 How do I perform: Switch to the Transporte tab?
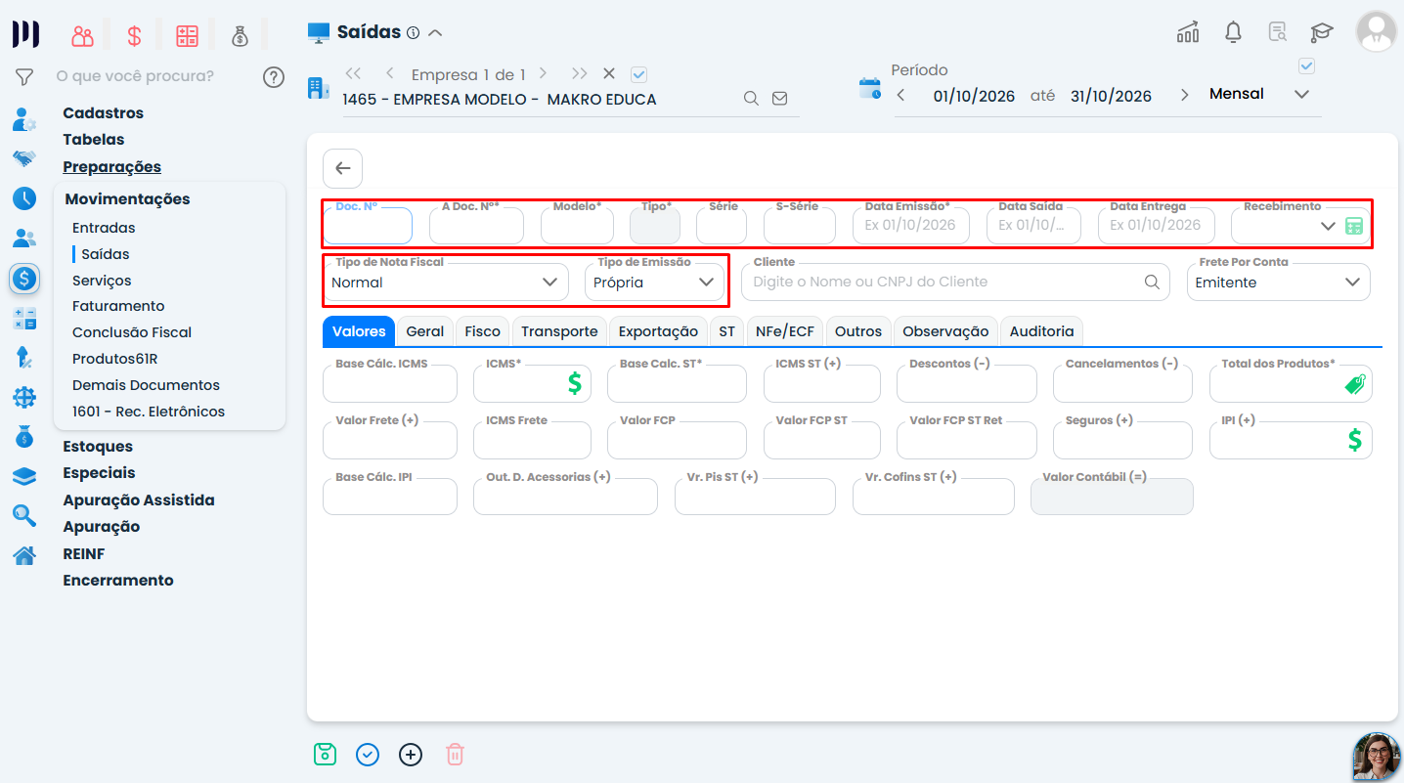click(559, 331)
